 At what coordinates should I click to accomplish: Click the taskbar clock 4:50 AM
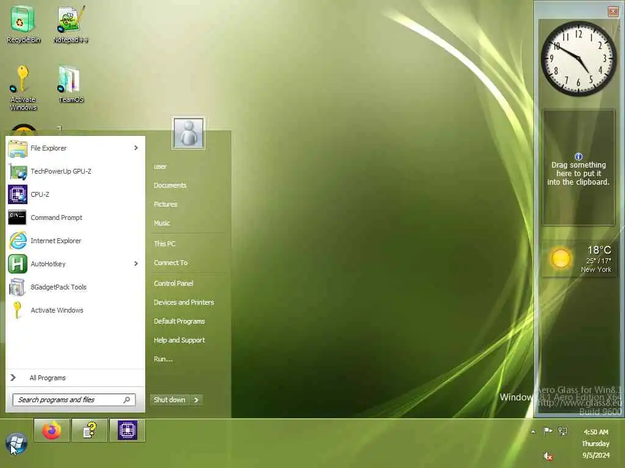click(x=596, y=432)
